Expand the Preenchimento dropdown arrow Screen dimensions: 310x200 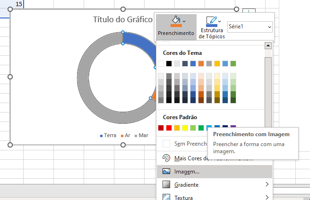[x=184, y=21]
